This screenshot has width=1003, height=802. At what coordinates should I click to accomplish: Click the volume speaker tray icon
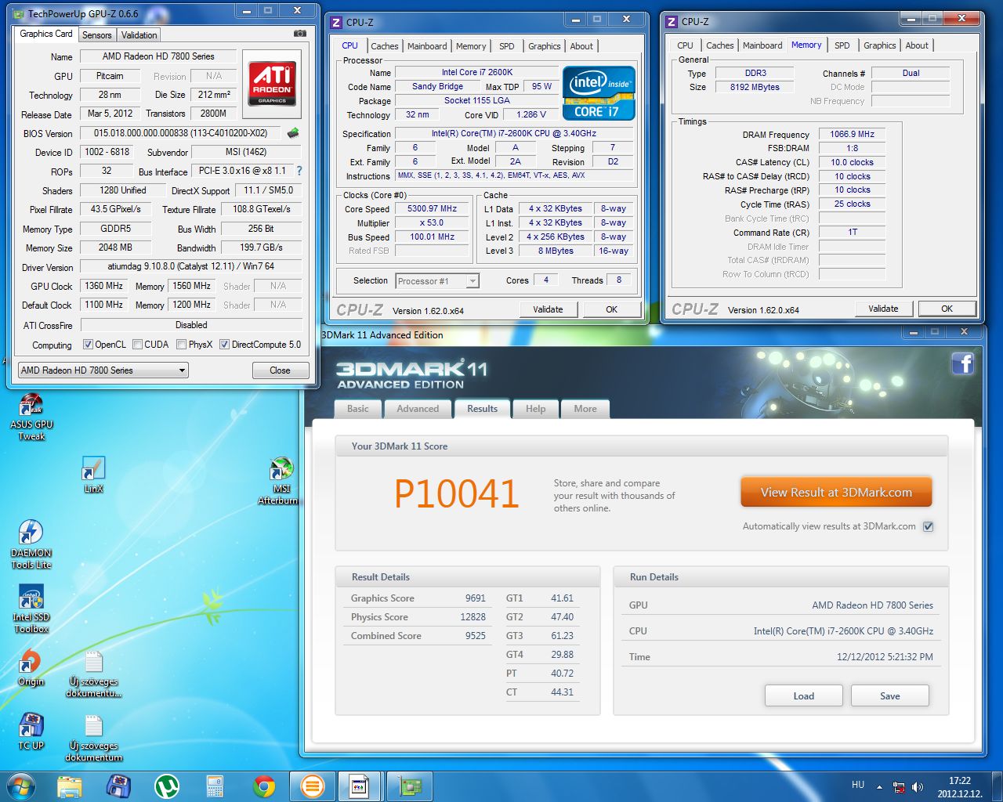[x=918, y=787]
